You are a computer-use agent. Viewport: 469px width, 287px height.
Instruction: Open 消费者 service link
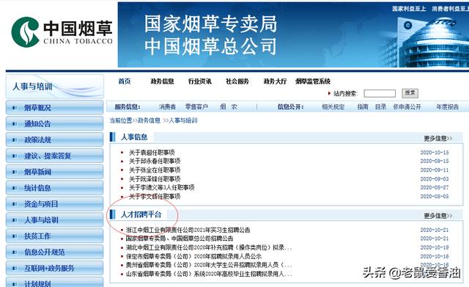pyautogui.click(x=167, y=106)
